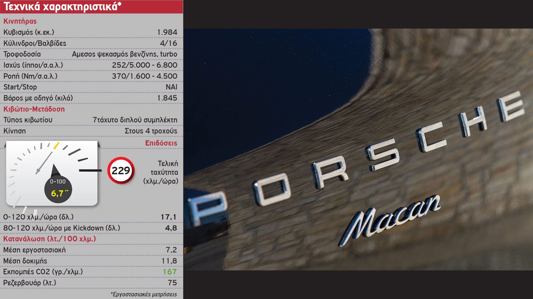Click the 'Ρεζερβουάρ (λτ.)' label
533x299 pixels.
coord(30,283)
